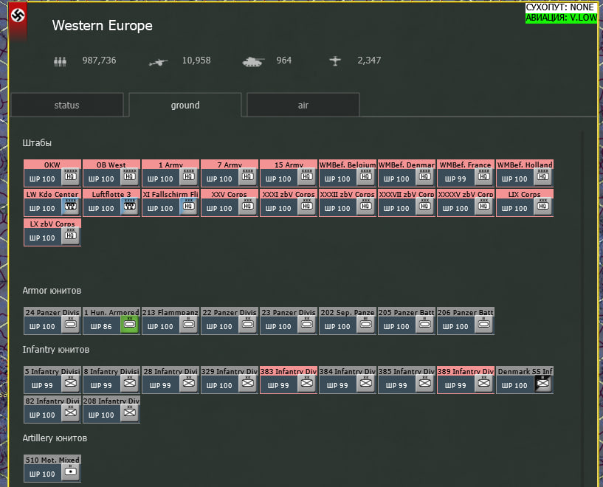The width and height of the screenshot is (603, 487).
Task: Select Denmark SS Infantry black icon
Action: tap(543, 383)
